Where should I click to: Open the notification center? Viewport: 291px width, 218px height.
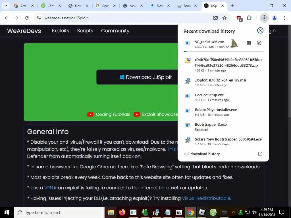coord(282,212)
